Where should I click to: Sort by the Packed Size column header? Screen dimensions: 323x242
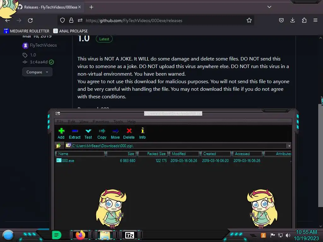tap(153, 154)
